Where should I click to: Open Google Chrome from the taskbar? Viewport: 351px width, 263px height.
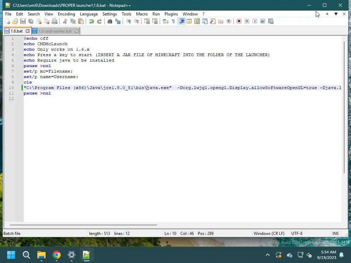pos(57,255)
